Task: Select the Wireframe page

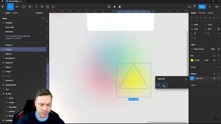Action: (9, 32)
